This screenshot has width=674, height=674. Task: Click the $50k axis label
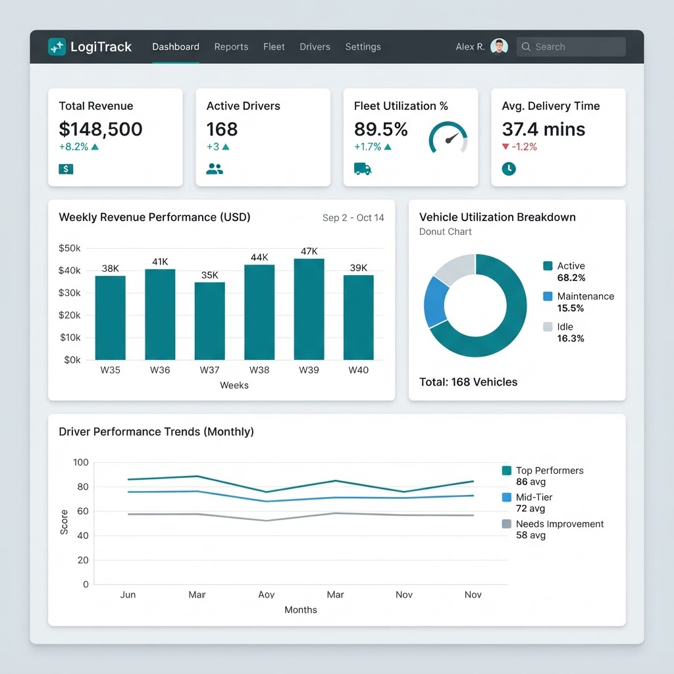point(70,248)
